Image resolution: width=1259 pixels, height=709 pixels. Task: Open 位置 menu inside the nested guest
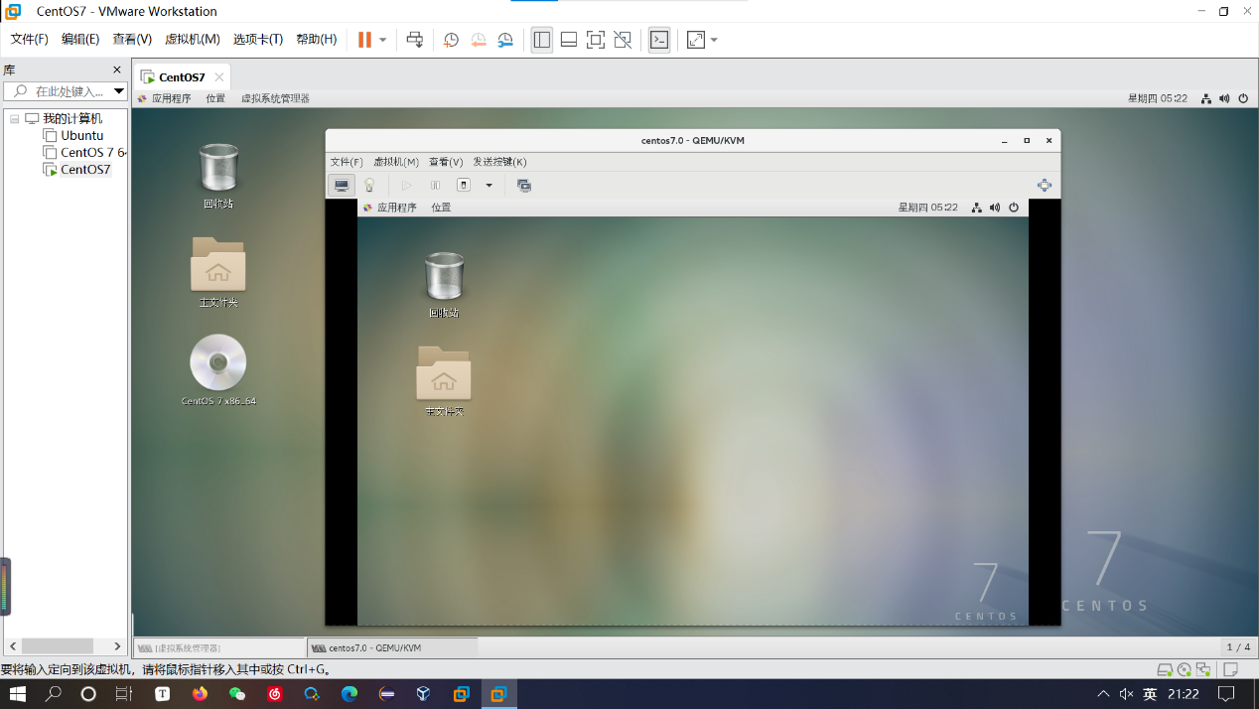(441, 208)
